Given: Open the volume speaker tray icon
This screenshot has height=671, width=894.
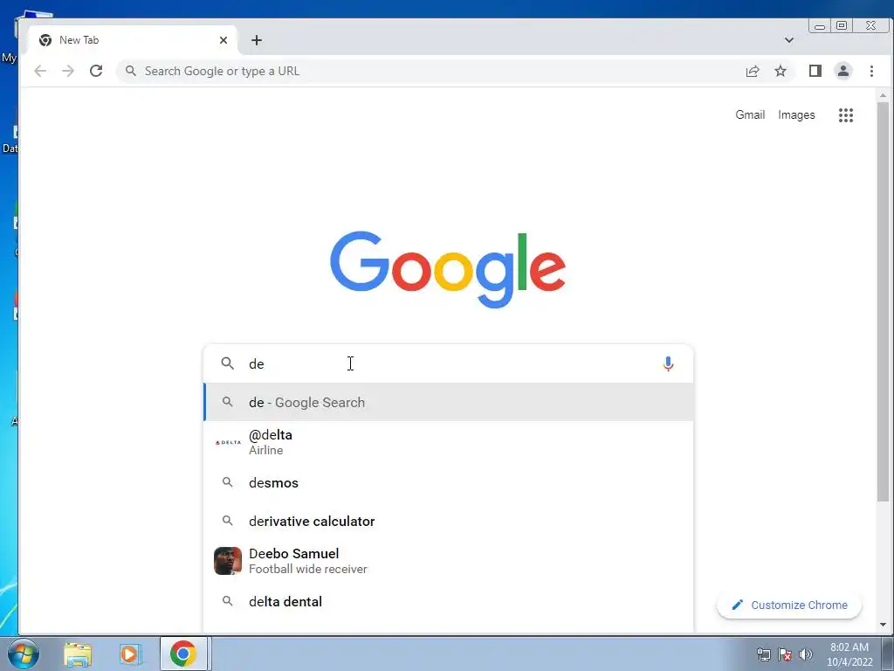Looking at the screenshot, I should point(806,654).
